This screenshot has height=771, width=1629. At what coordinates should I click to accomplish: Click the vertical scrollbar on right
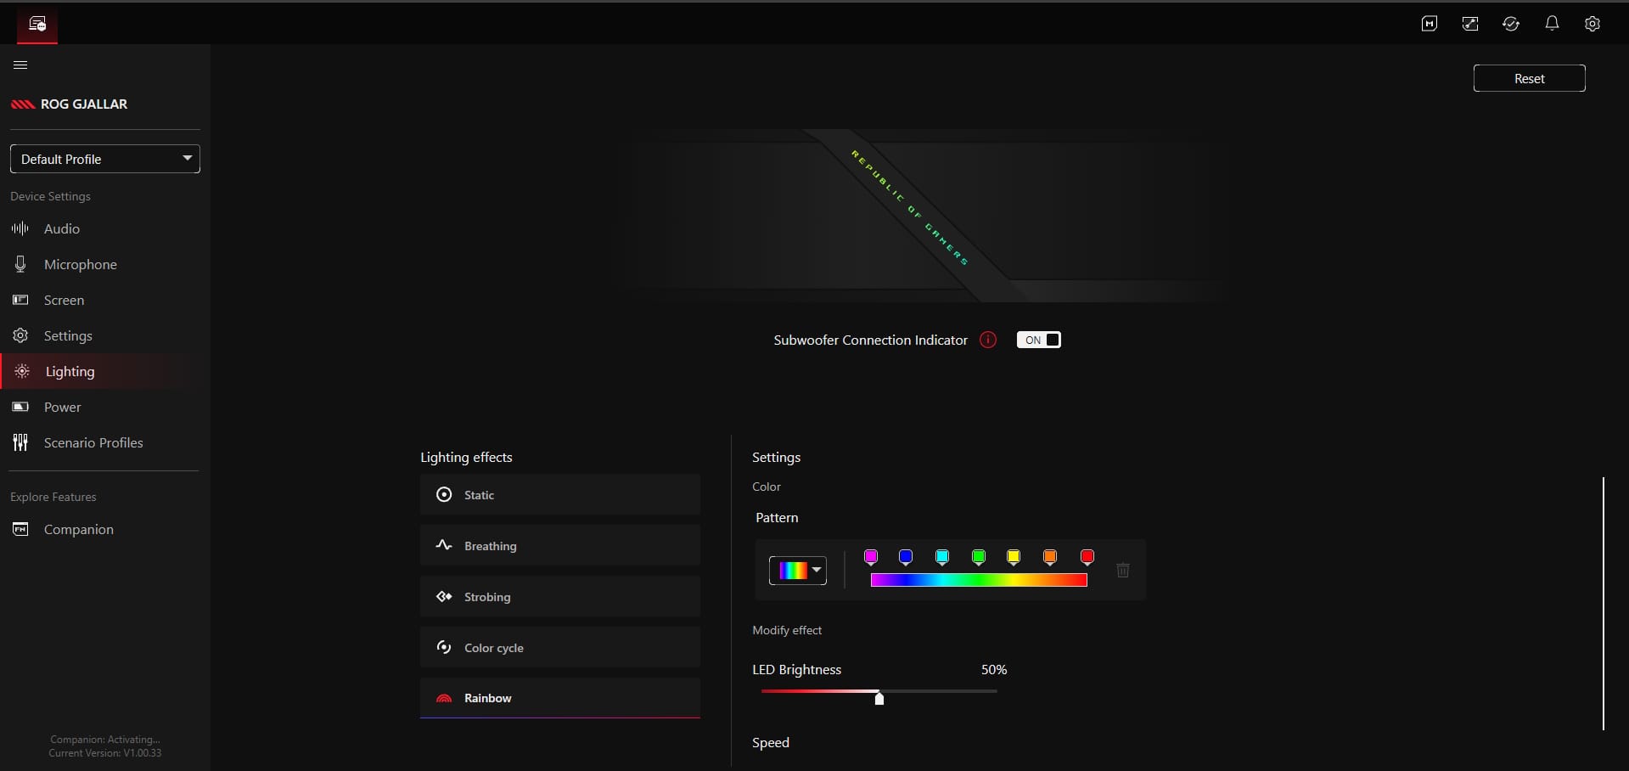[1603, 603]
